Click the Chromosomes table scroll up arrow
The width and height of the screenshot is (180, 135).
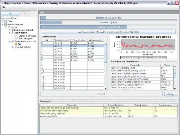(105, 43)
